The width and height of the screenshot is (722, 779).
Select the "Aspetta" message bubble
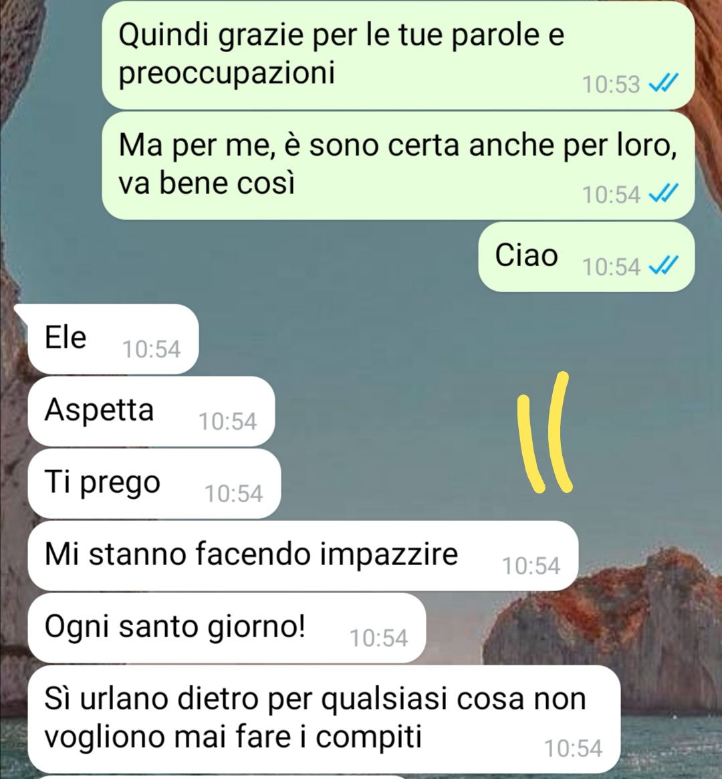pos(152,411)
